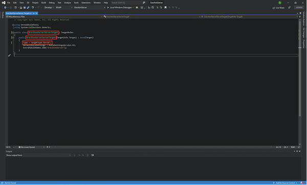
Task: Close the GravitonServerServer.Target.cs tab
Action: tap(36, 13)
